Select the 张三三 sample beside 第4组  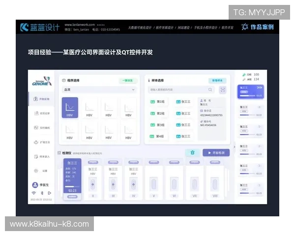[183, 136]
